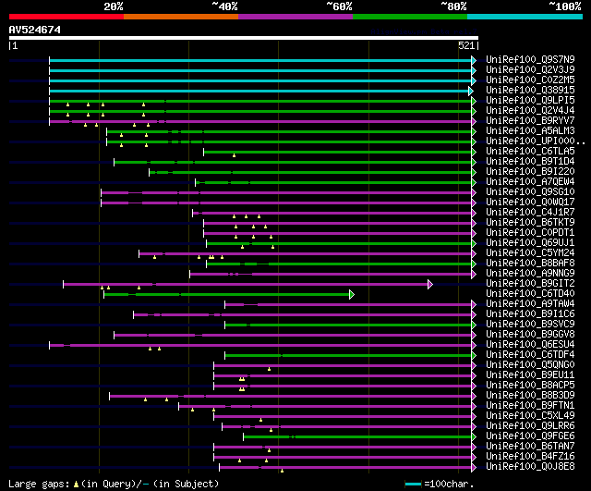This screenshot has height=491, width=591.
Task: Click the yellow gap marker in legend
Action: pos(76,484)
